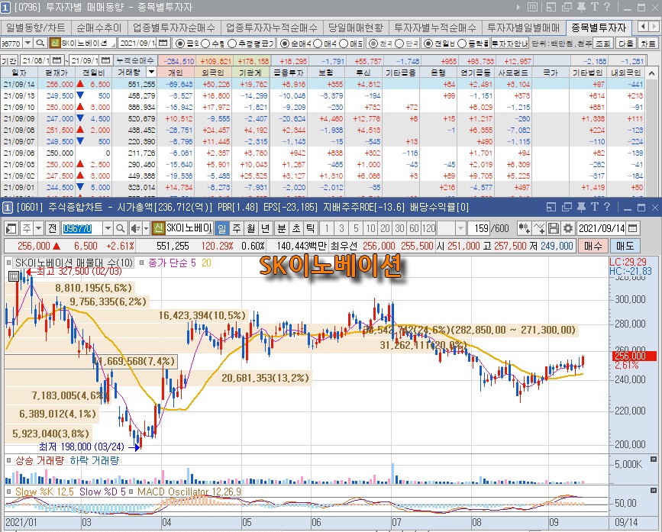
Task: Open calendar next to 2021/09/14 chart date
Action: pyautogui.click(x=632, y=229)
